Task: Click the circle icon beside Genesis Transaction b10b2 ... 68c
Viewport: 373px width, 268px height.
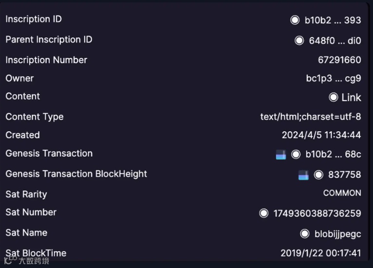Action: tap(296, 155)
